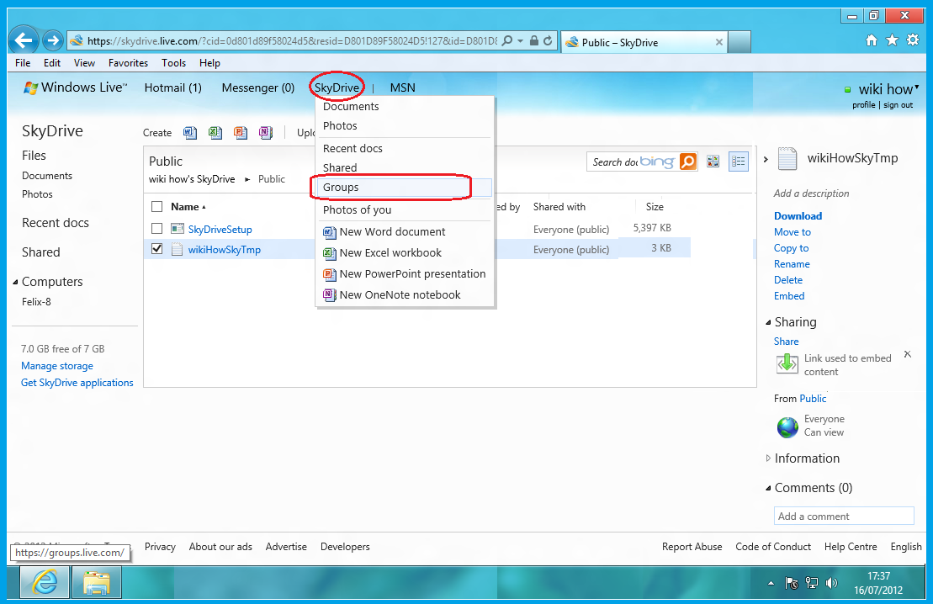Click the SkyDriveSetup file icon
This screenshot has height=604, width=933.
pos(177,229)
